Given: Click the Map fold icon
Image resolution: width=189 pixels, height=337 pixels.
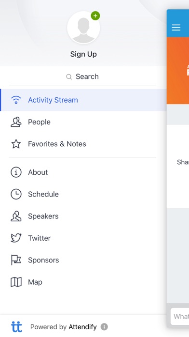Looking at the screenshot, I should point(16,282).
